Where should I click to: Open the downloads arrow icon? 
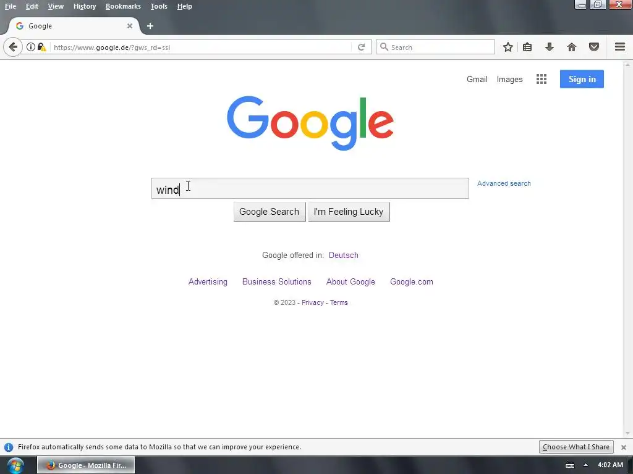[x=550, y=47]
